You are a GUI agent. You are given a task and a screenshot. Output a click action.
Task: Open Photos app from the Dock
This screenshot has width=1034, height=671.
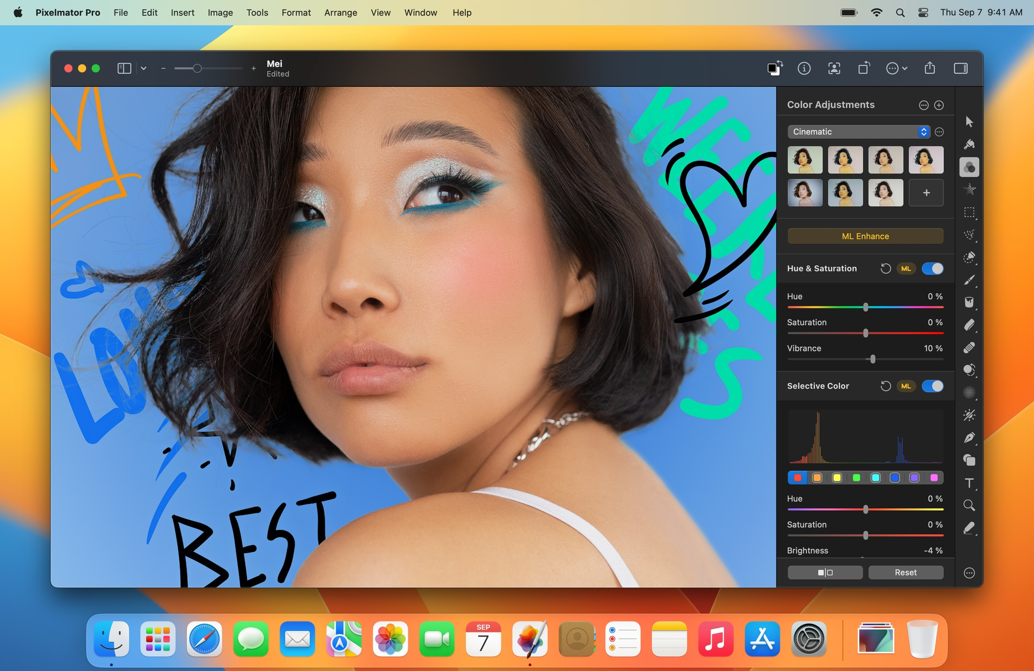tap(390, 639)
